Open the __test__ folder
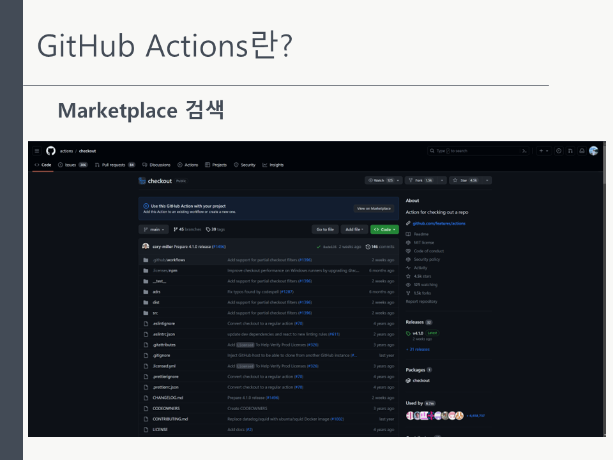The image size is (613, 460). click(x=159, y=281)
